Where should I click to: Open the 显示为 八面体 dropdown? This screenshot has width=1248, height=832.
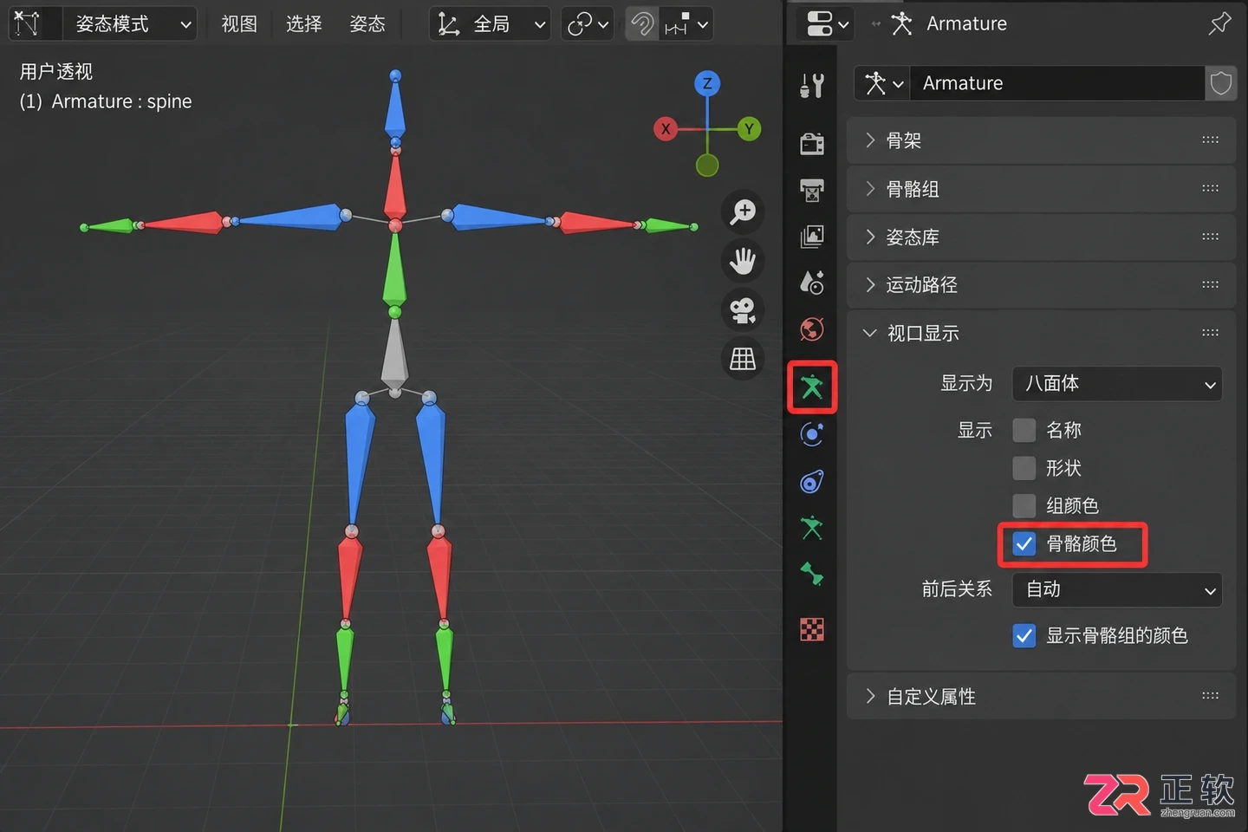[x=1117, y=383]
